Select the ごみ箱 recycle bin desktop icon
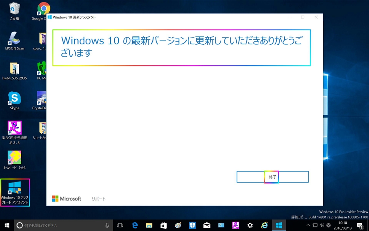Screen dimensions: 369x231 (x=14, y=11)
